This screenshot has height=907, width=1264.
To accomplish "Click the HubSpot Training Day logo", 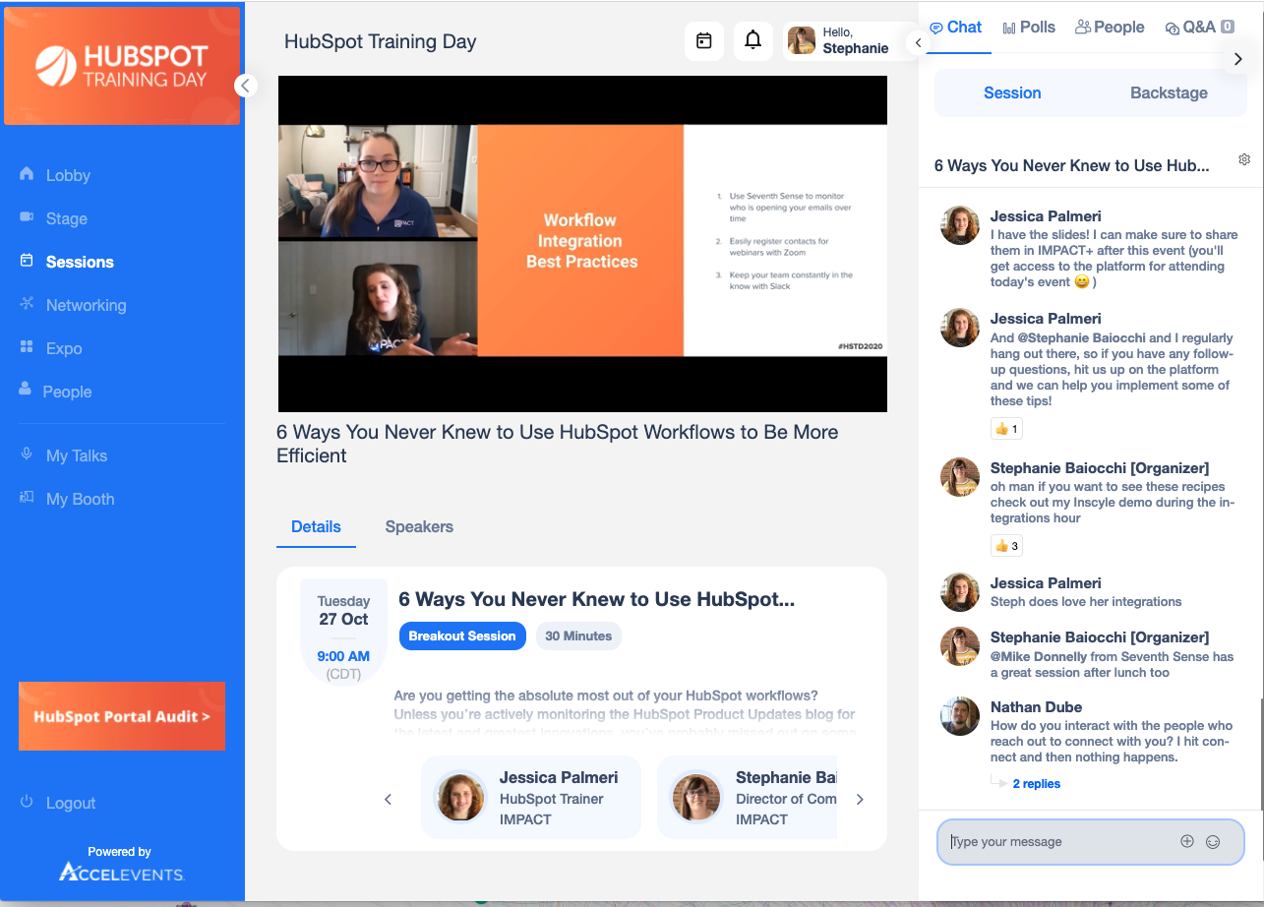I will click(122, 66).
